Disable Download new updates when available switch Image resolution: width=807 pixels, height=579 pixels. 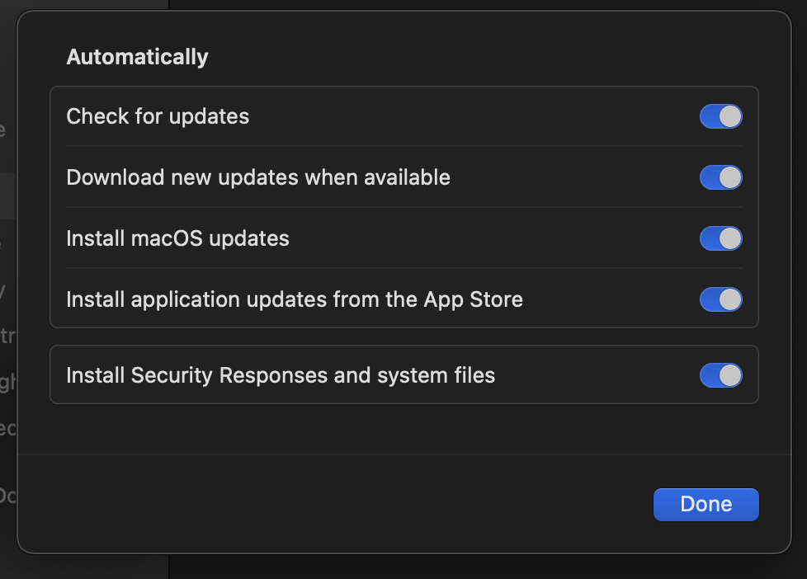[720, 177]
